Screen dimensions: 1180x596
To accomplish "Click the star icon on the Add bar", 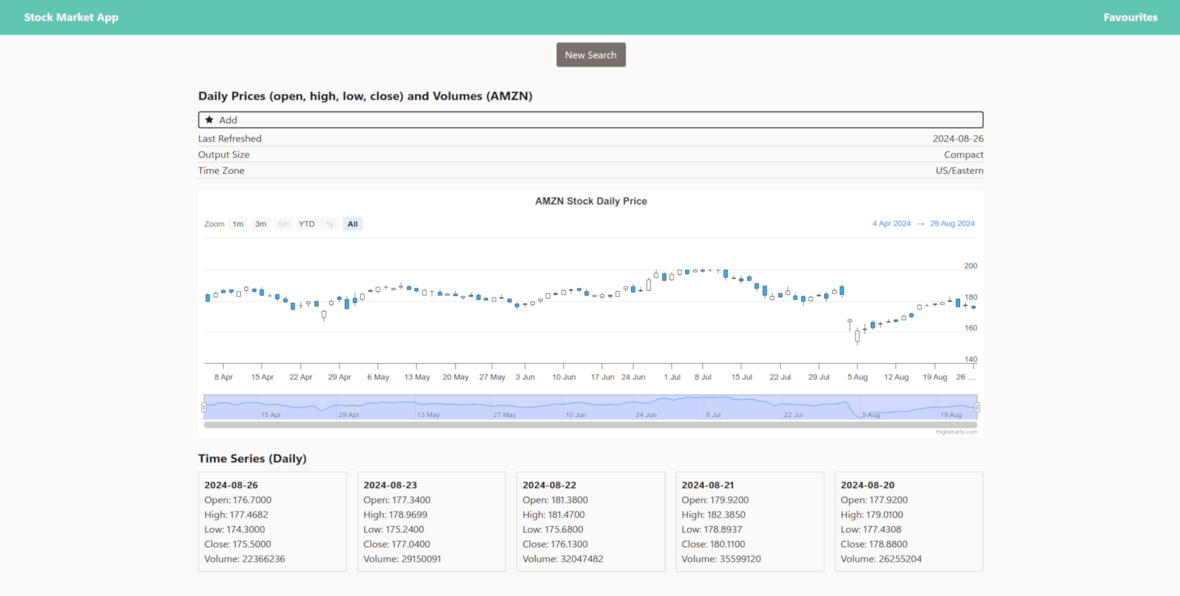I will pyautogui.click(x=210, y=120).
